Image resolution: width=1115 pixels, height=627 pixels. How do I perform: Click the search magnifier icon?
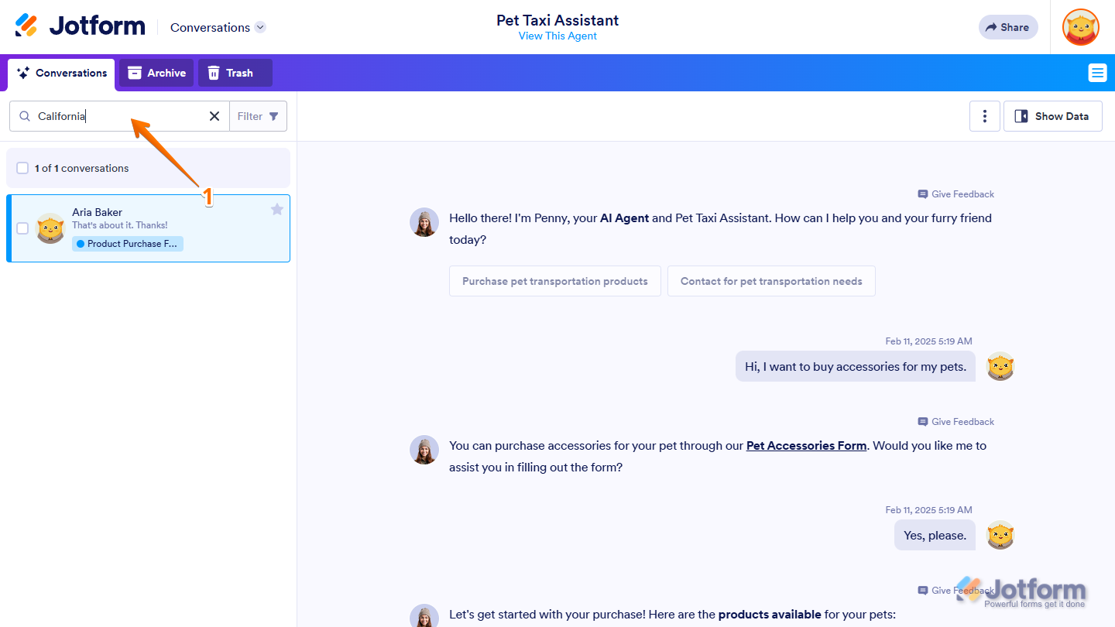[x=25, y=116]
